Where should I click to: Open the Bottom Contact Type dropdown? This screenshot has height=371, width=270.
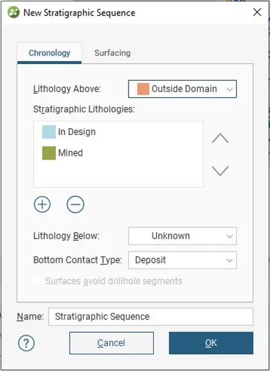point(183,260)
